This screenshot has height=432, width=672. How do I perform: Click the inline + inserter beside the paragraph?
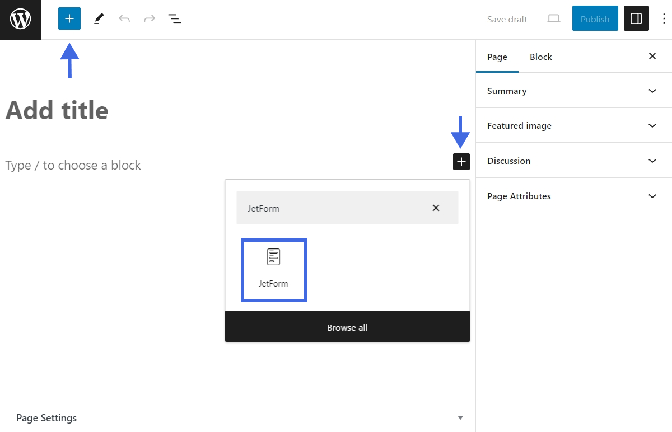point(461,162)
